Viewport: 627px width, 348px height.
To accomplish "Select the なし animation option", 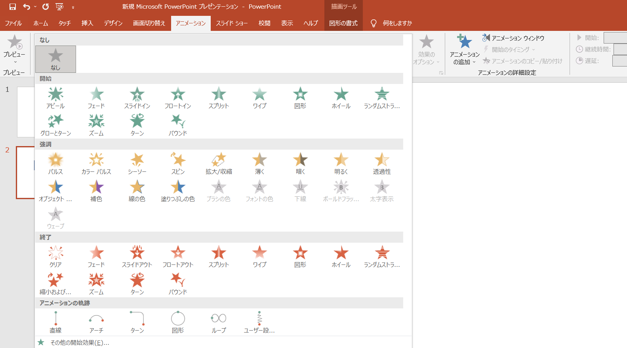I will [x=55, y=59].
